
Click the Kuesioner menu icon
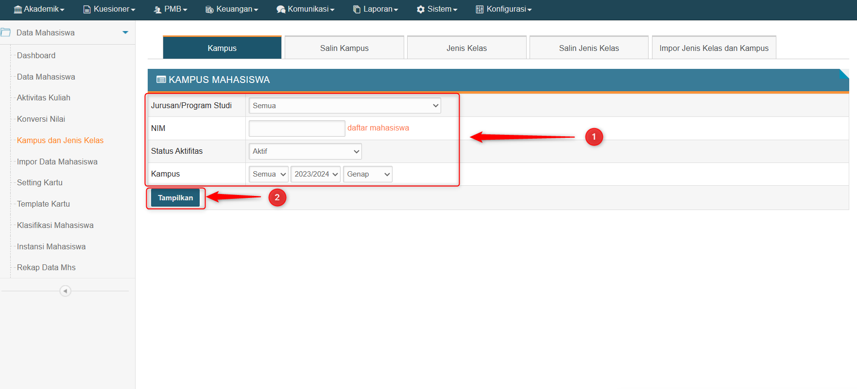click(87, 10)
